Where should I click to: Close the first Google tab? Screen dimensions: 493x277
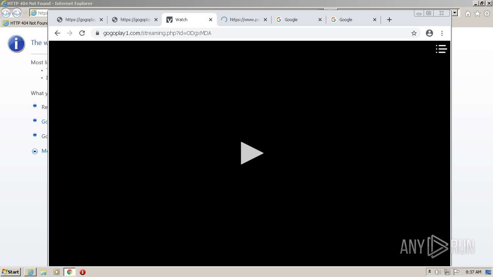tap(320, 20)
